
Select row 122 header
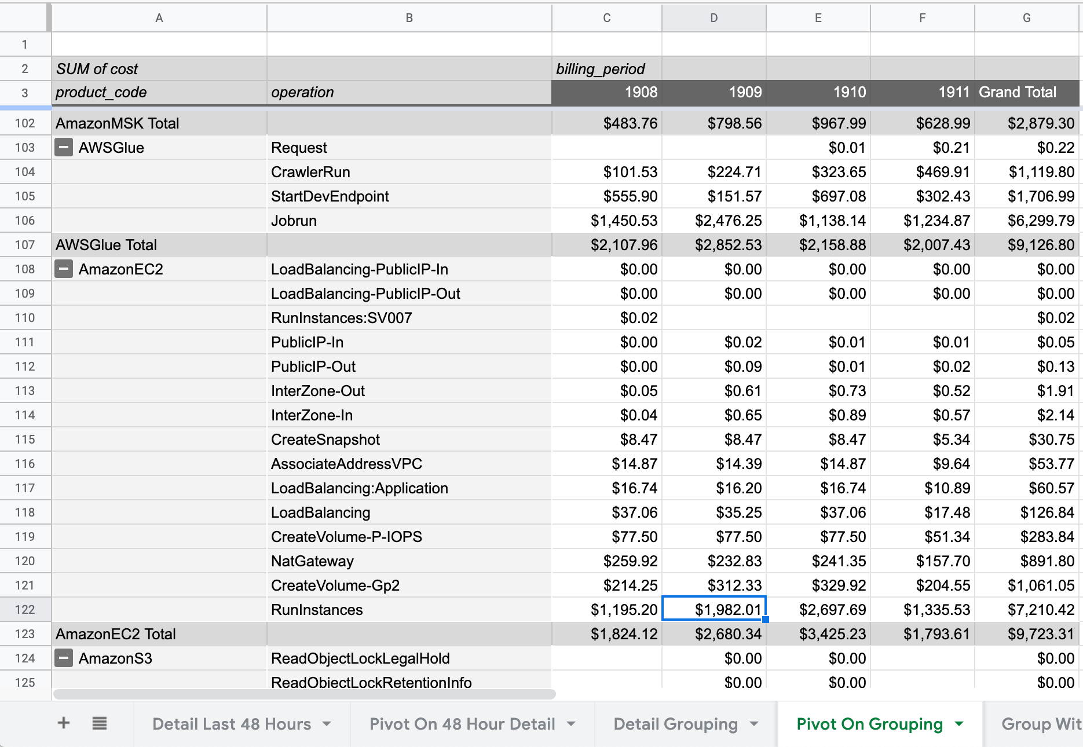point(25,610)
